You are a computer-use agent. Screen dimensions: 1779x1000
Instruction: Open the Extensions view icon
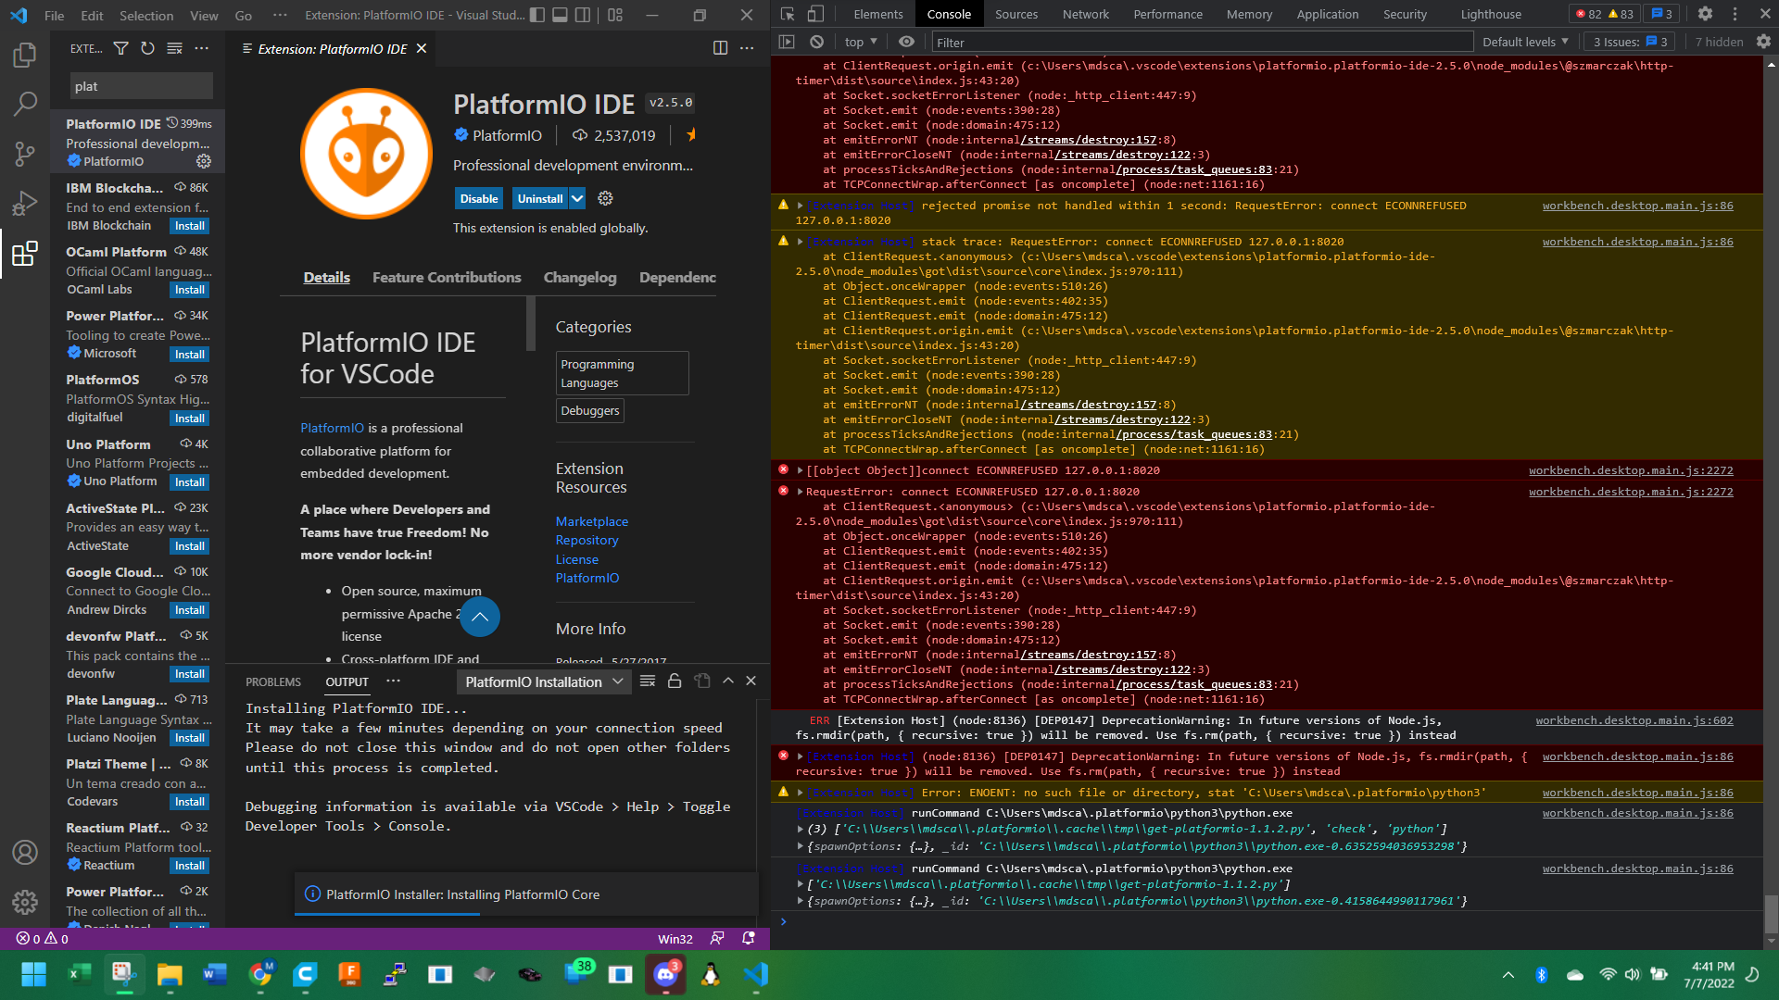(25, 253)
